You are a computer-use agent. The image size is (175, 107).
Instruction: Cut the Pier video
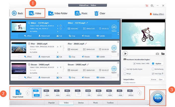(59, 57)
